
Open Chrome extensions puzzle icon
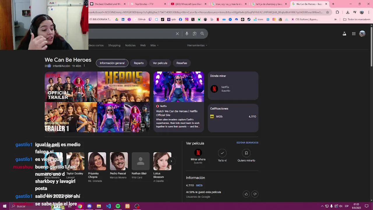point(337,12)
